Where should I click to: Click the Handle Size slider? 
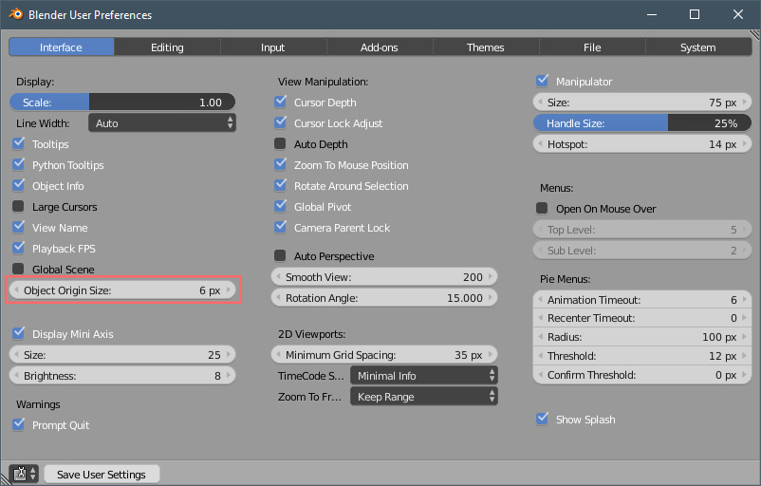tap(642, 123)
